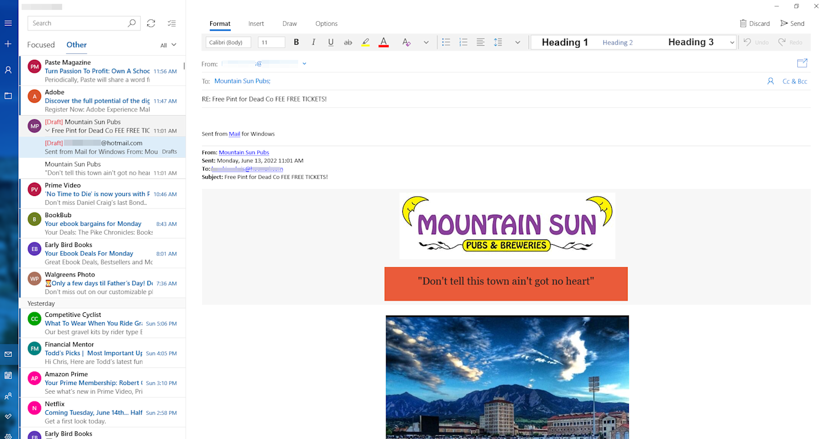Click the red font color button
The width and height of the screenshot is (822, 439).
(383, 42)
